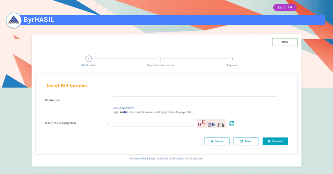
Task: Refresh the security code image
Action: tap(232, 123)
